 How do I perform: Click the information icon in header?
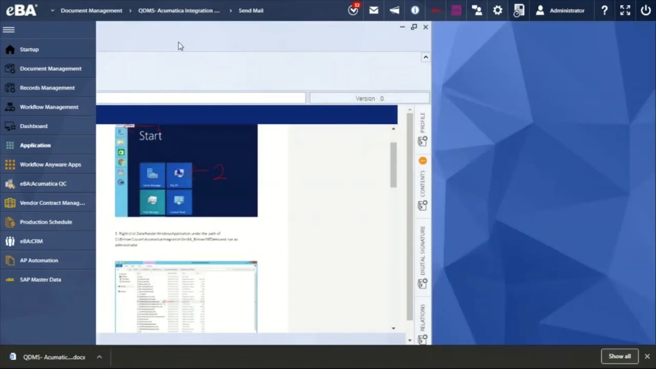(415, 10)
